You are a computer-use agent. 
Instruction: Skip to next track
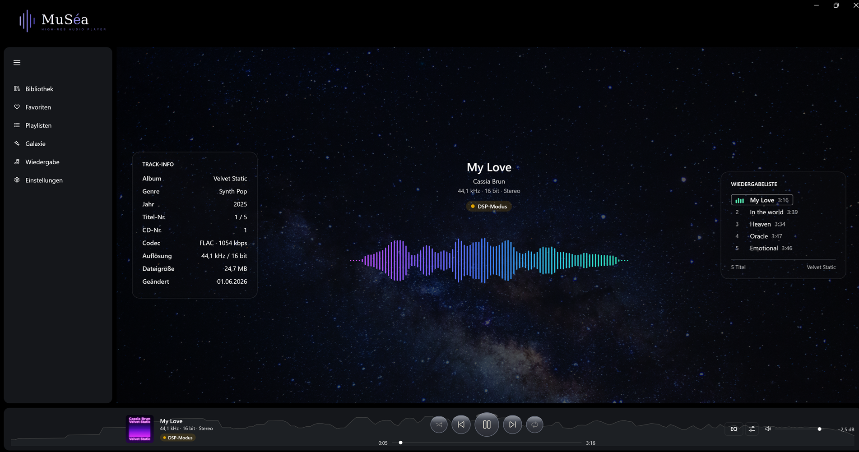click(x=512, y=424)
